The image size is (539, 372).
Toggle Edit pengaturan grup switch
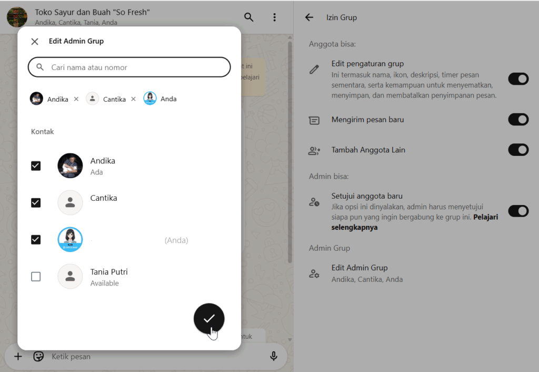tap(518, 79)
